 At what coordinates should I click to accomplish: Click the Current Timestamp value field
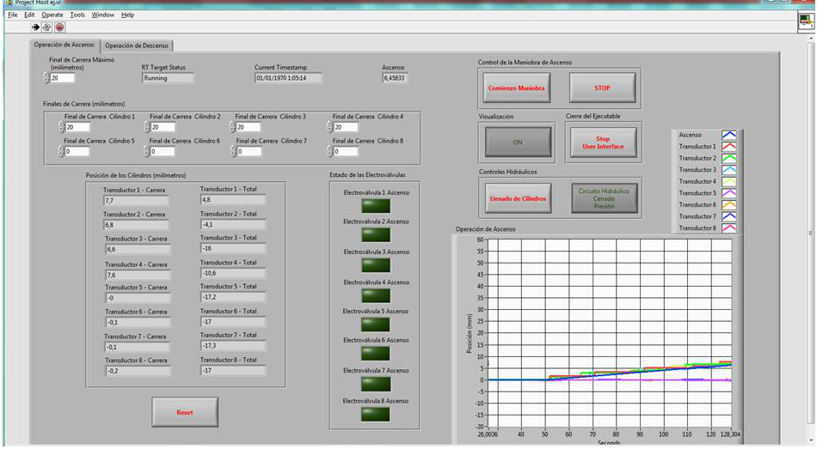click(288, 78)
